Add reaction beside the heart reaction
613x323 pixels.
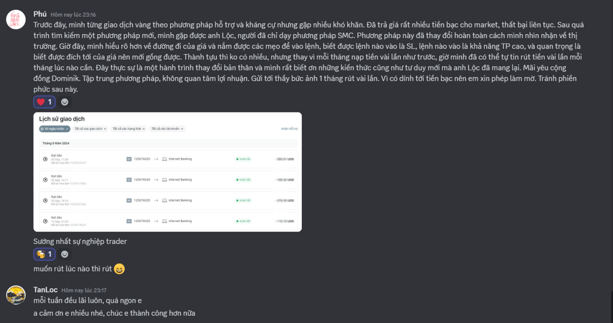tap(65, 102)
